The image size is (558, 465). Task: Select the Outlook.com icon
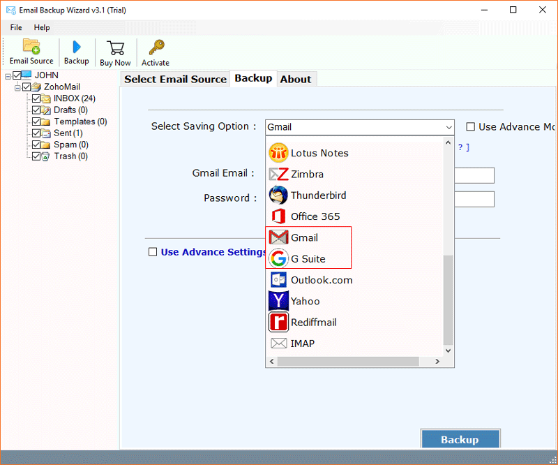(x=278, y=280)
